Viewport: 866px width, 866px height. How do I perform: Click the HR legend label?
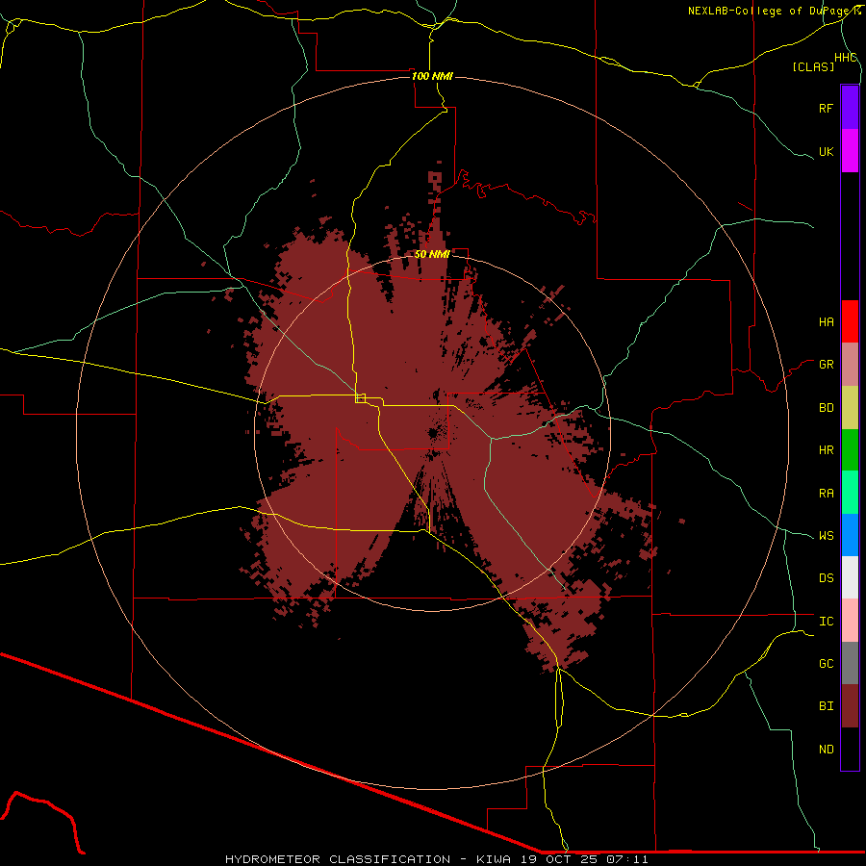click(x=826, y=450)
